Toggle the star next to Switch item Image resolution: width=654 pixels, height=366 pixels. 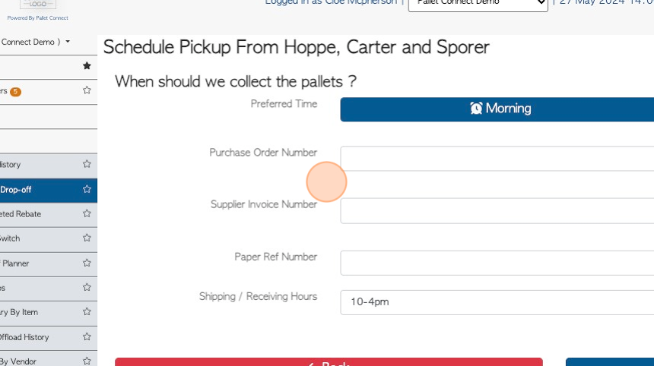click(87, 238)
